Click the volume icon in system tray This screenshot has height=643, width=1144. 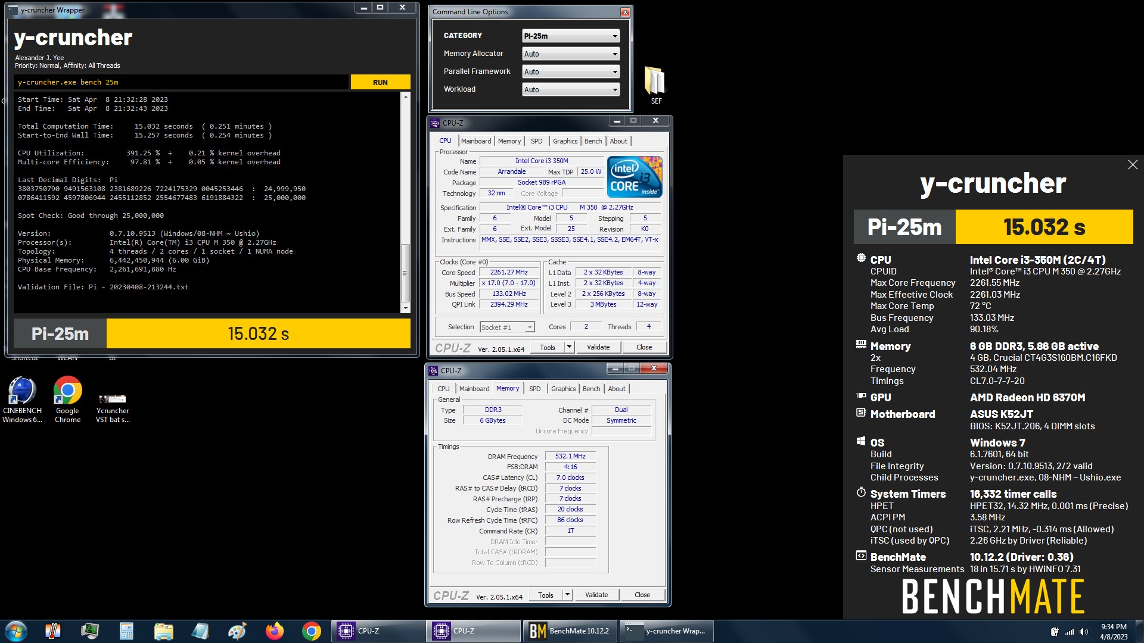[x=1084, y=632]
